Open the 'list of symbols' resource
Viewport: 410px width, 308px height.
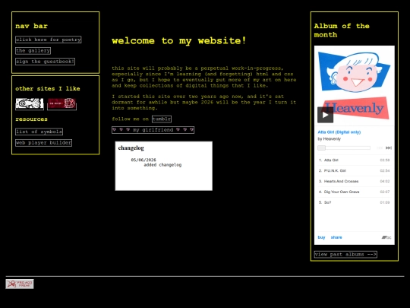[39, 132]
